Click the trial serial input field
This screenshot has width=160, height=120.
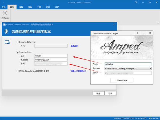[51, 46]
